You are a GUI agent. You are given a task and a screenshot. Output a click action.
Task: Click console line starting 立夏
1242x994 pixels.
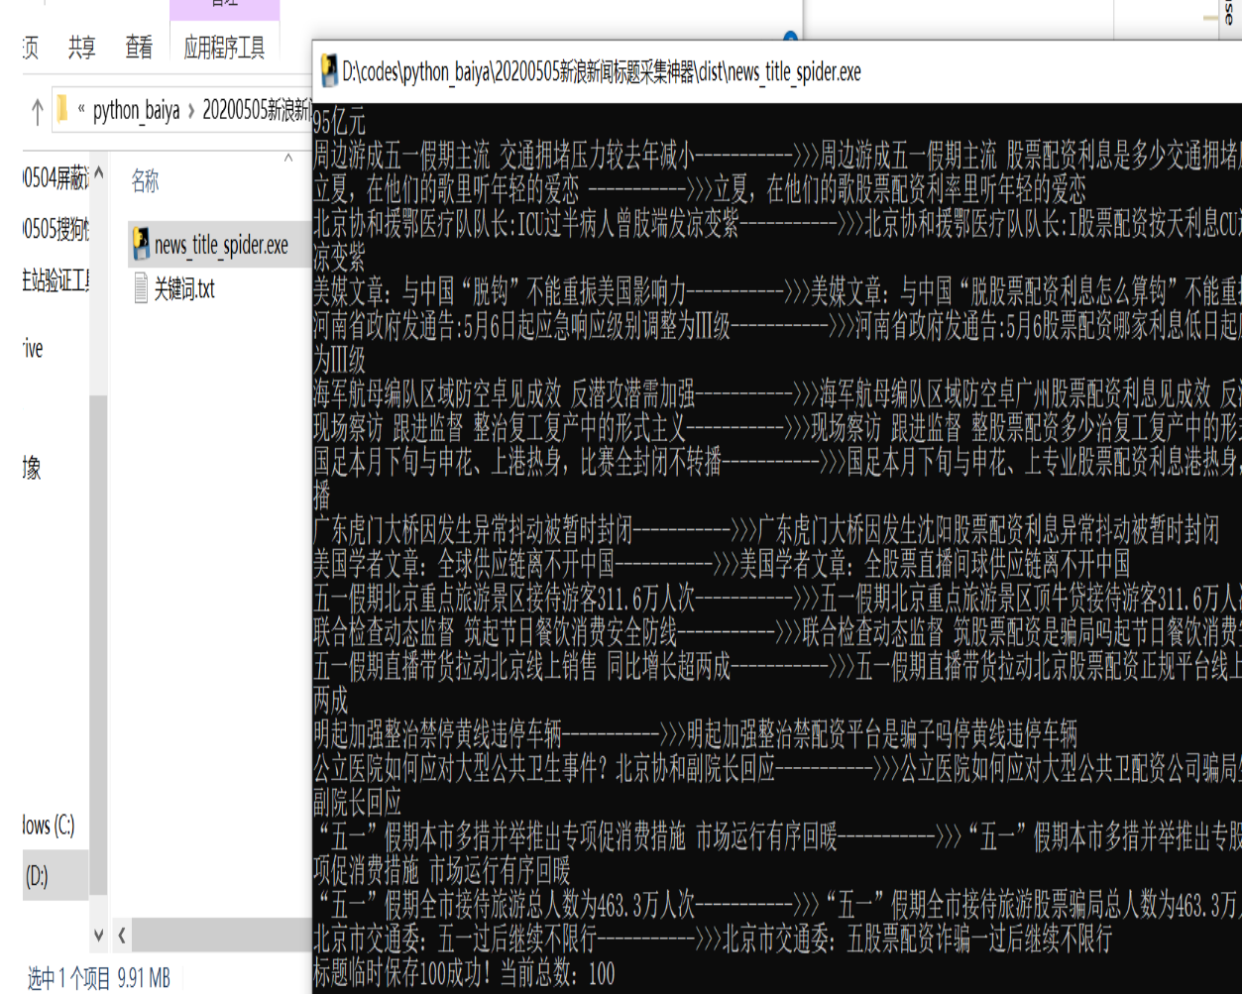699,189
